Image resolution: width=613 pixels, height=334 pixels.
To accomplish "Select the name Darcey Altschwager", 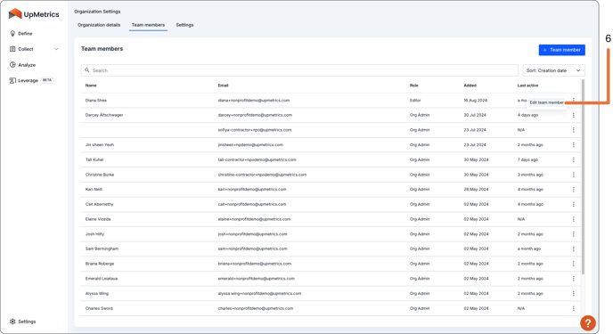I will click(104, 115).
